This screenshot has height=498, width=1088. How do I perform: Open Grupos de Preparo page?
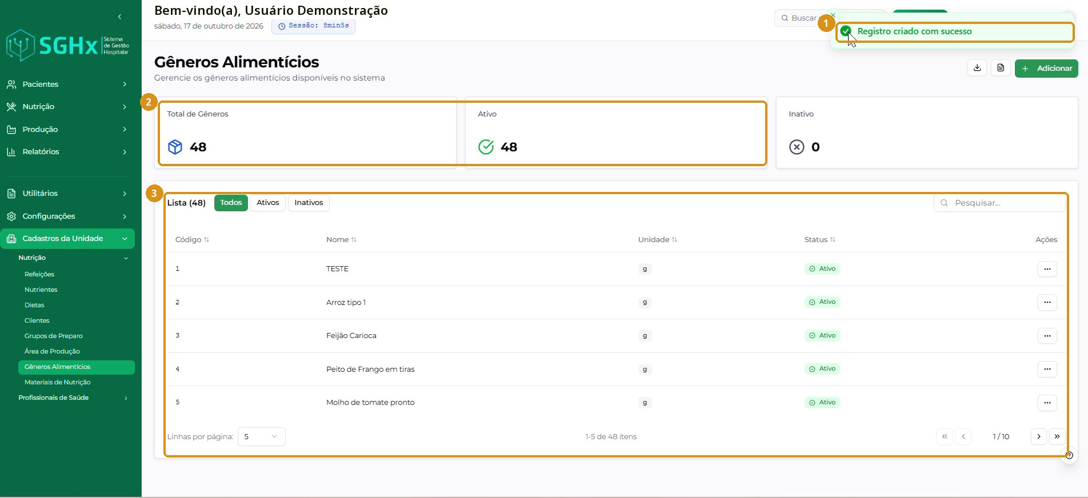point(54,336)
